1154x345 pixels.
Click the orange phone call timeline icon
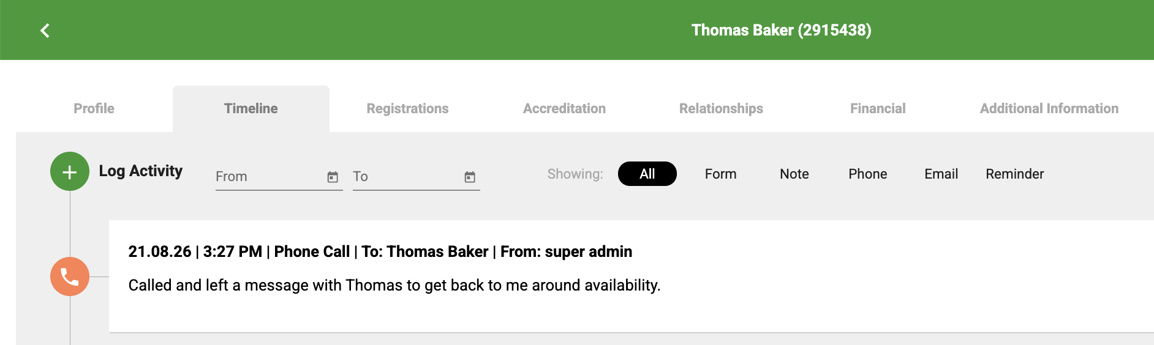[x=70, y=276]
